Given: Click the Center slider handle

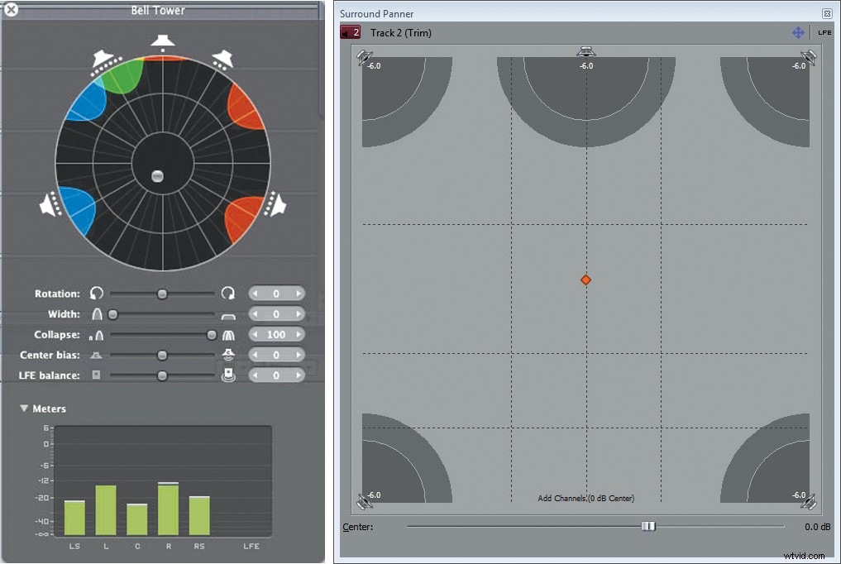Looking at the screenshot, I should coord(648,526).
